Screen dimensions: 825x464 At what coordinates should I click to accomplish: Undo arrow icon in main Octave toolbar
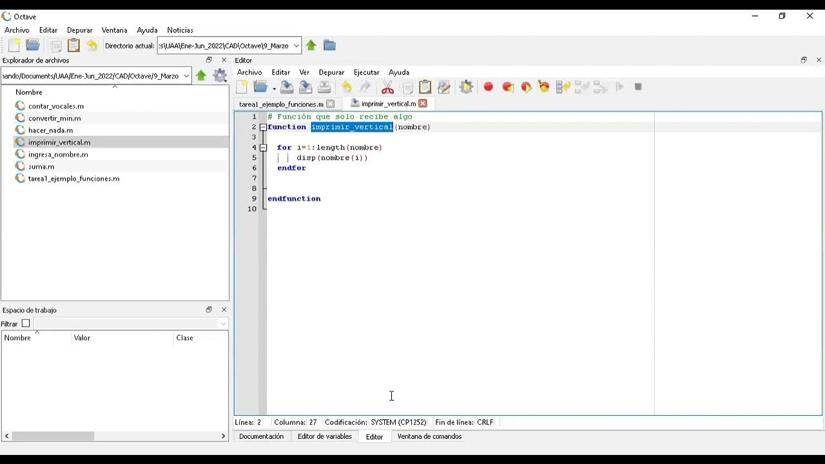click(92, 45)
